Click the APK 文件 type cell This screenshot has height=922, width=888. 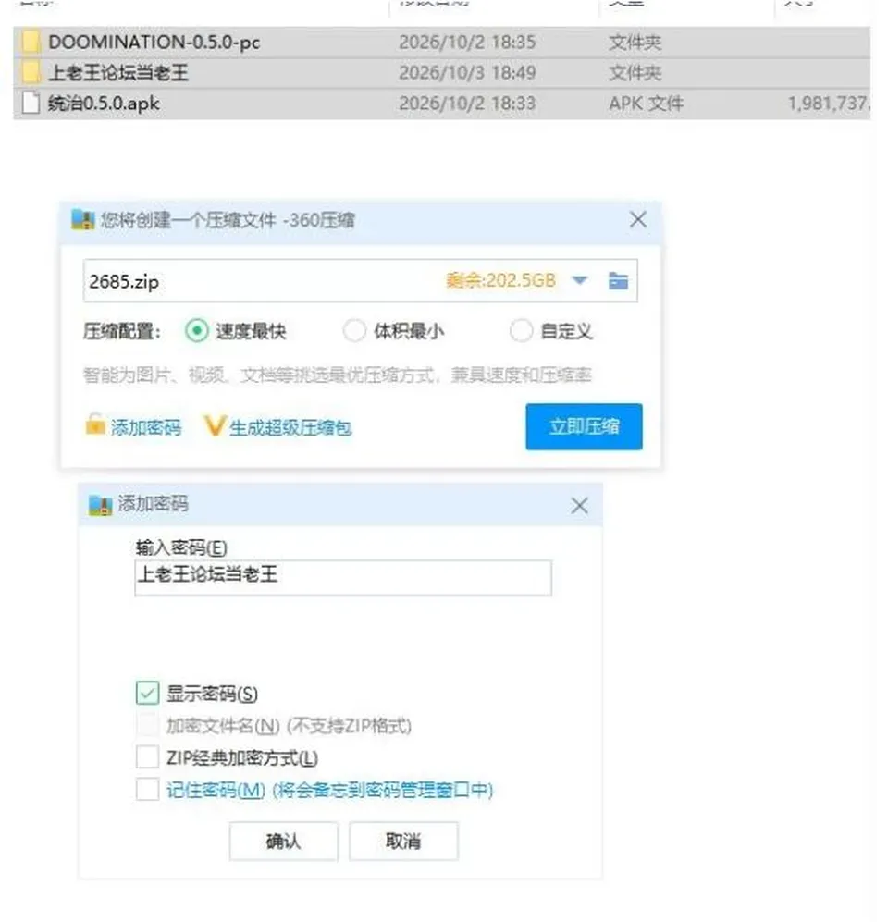point(647,104)
